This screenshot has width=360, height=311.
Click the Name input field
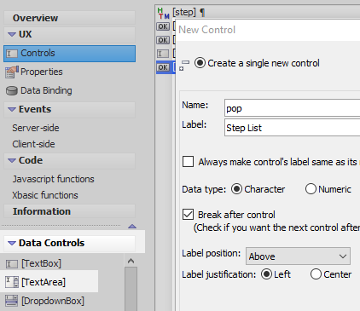click(292, 108)
